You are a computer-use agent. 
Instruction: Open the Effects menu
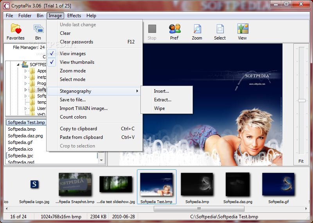[x=74, y=16]
